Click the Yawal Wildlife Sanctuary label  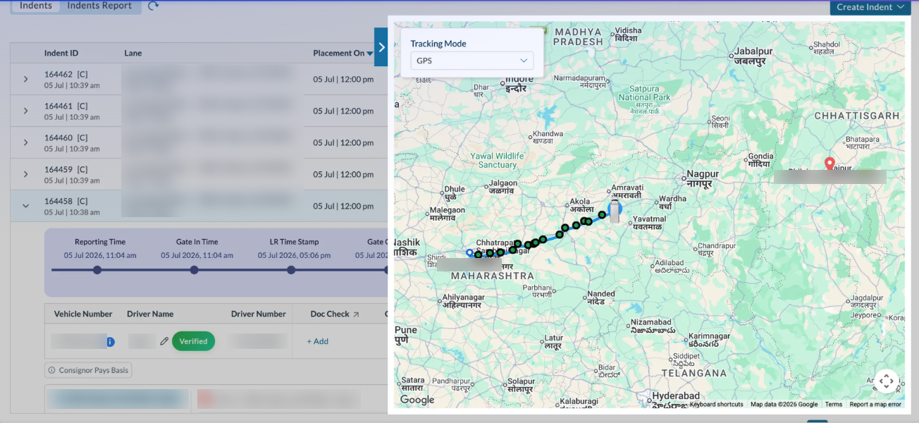(x=498, y=160)
